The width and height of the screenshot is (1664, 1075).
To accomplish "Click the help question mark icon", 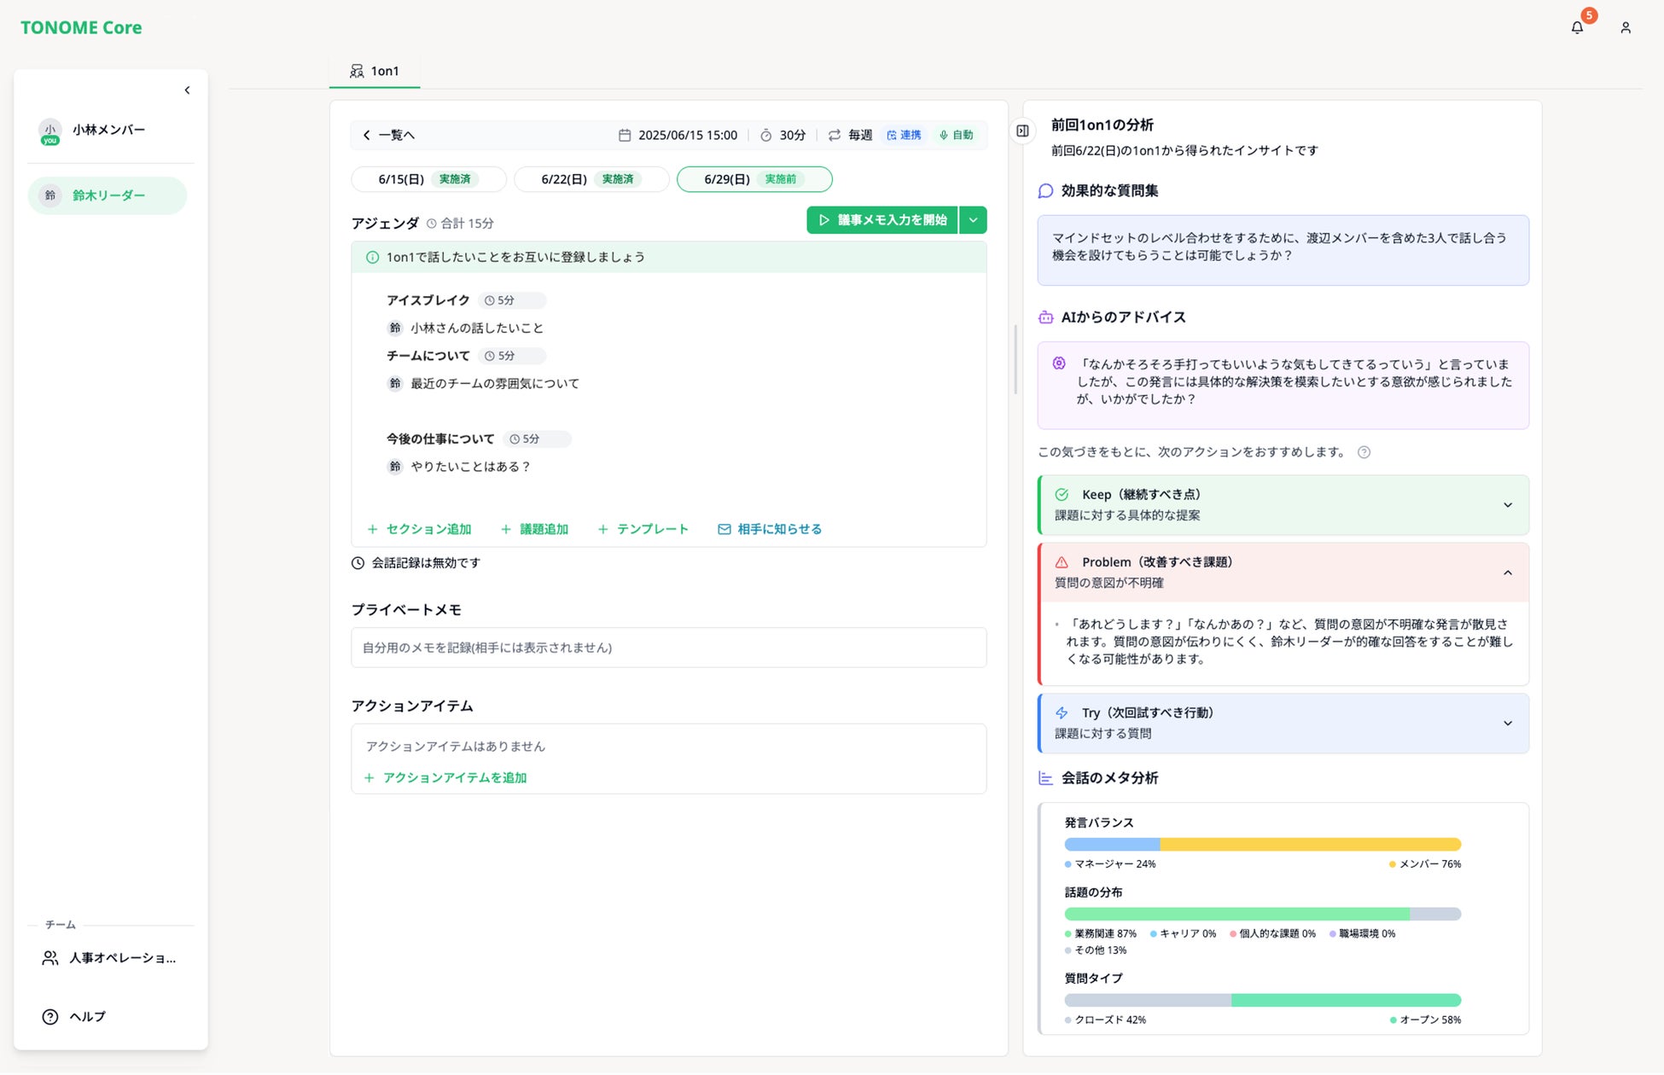I will [x=50, y=1017].
